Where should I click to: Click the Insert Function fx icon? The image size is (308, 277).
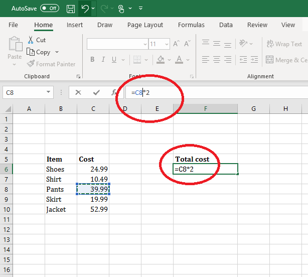pyautogui.click(x=114, y=92)
